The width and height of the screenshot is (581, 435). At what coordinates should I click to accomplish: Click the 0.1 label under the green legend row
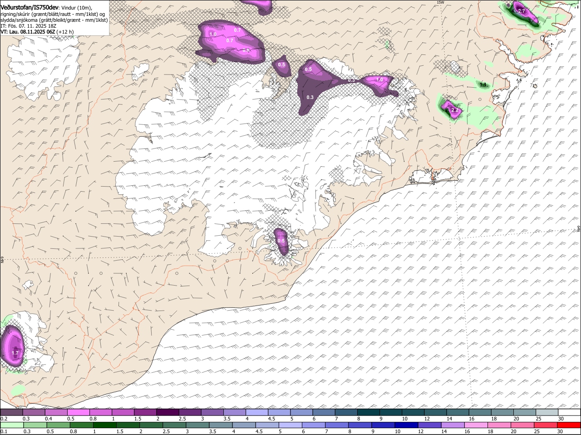point(3,431)
